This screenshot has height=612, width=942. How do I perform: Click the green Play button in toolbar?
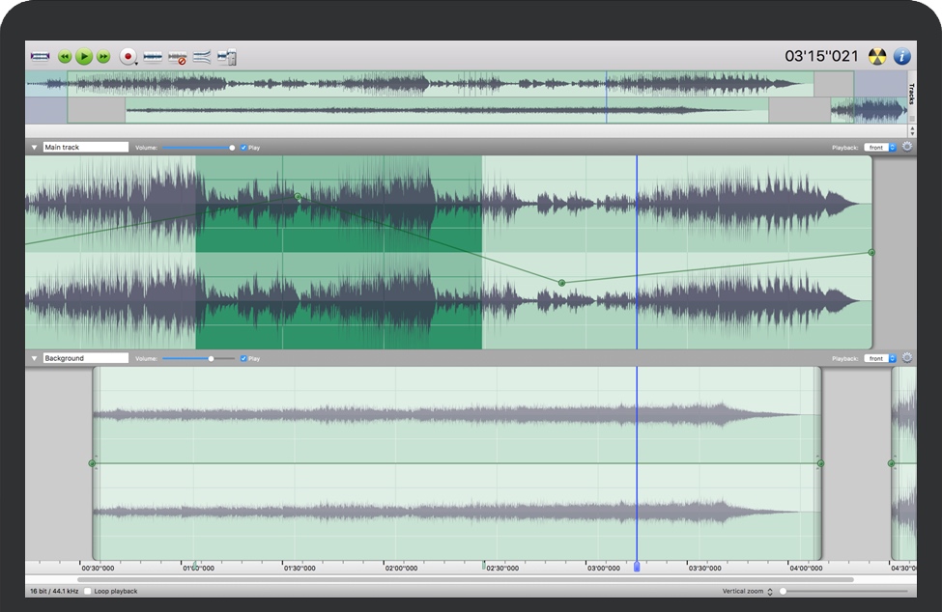point(84,57)
